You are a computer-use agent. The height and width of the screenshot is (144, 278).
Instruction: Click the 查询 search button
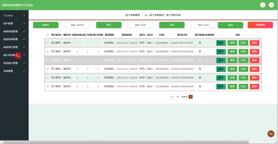230,25
